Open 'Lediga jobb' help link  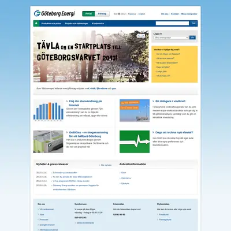[x=161, y=72]
